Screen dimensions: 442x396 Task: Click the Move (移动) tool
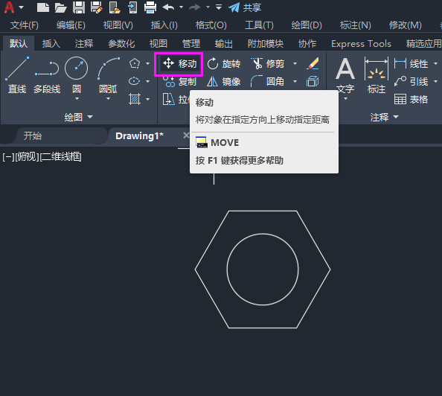point(179,64)
